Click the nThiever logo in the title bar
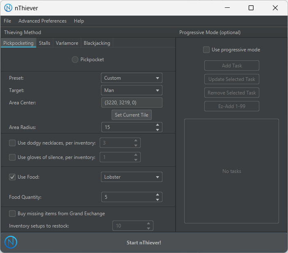 pos(8,8)
